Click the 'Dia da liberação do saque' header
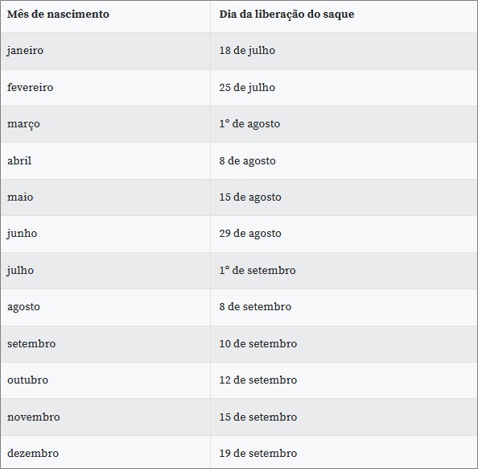The image size is (478, 469). click(x=286, y=15)
